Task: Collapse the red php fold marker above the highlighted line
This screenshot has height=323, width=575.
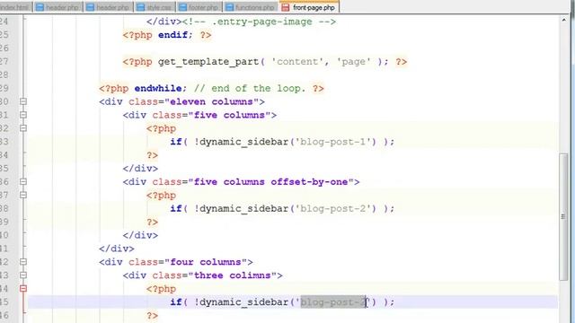Action: (23, 289)
